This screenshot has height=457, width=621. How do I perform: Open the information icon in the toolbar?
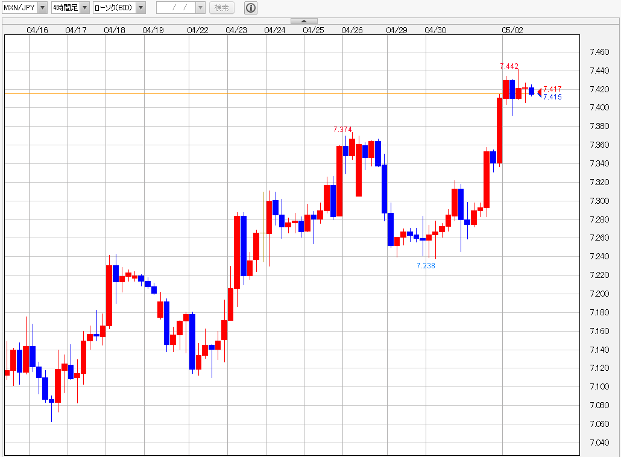pos(251,8)
